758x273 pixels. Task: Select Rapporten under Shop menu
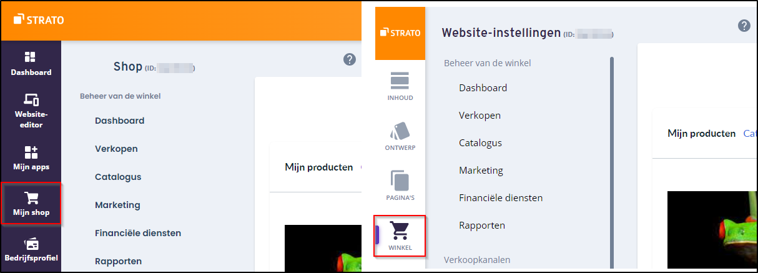(x=118, y=261)
